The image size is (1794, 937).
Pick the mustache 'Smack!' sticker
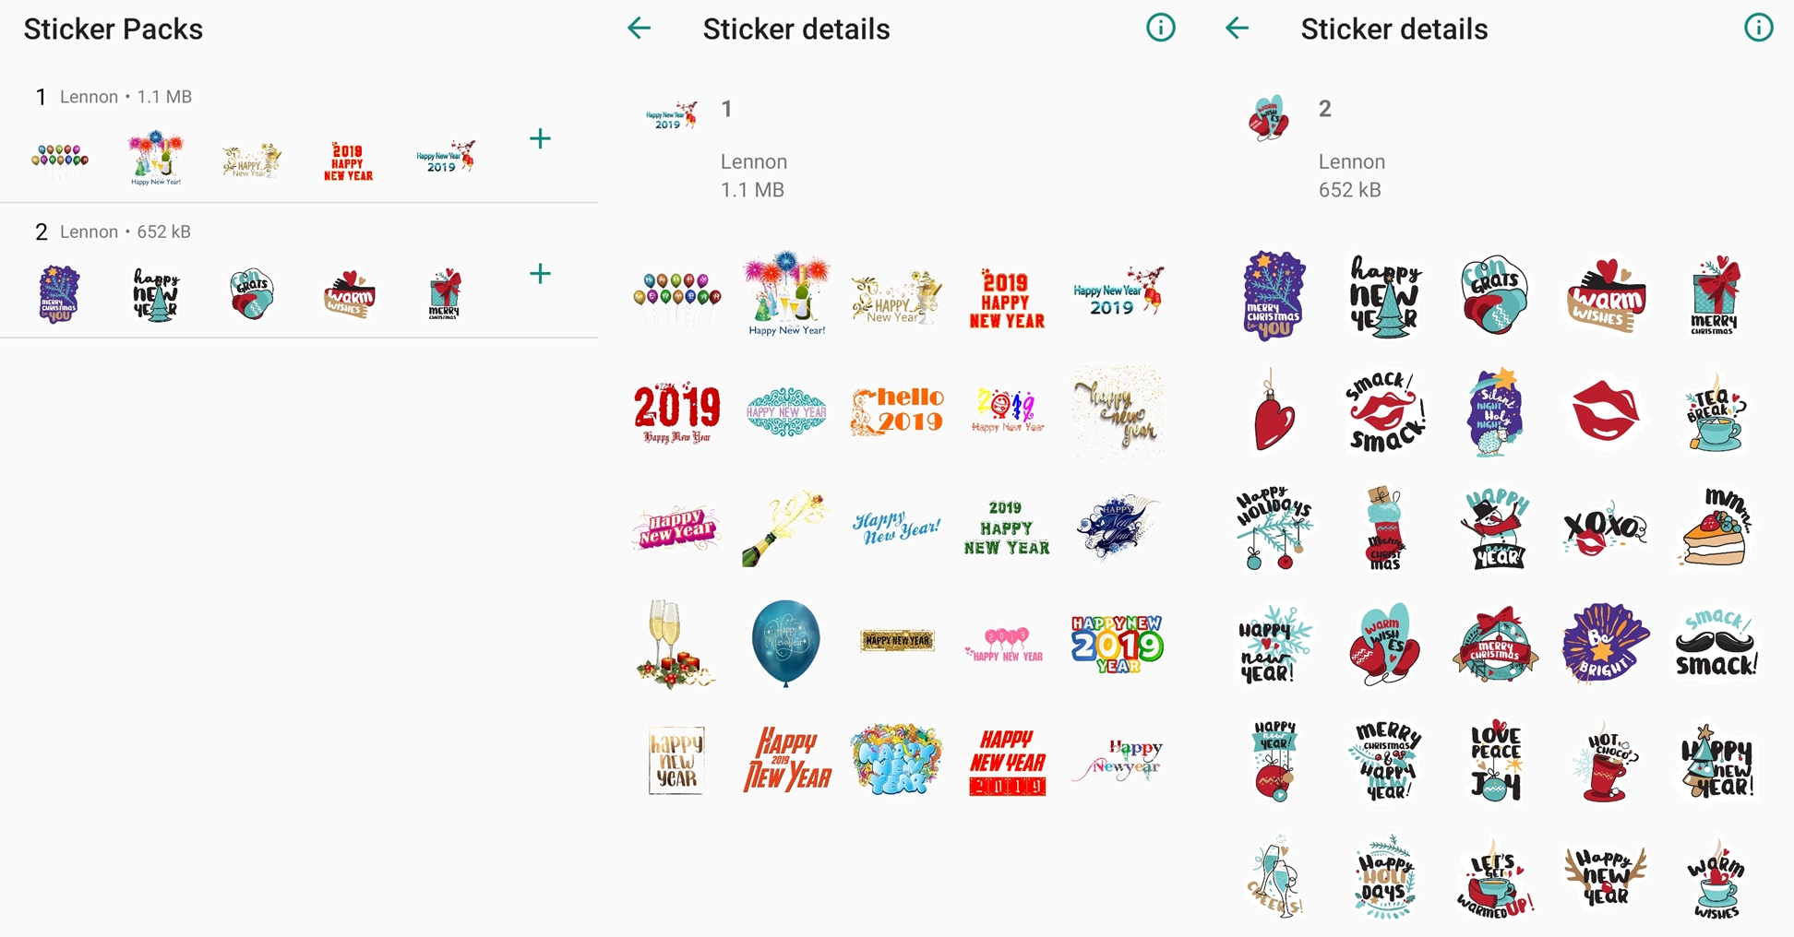tap(1716, 645)
